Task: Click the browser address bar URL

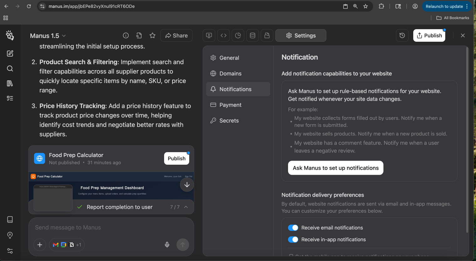Action: click(92, 6)
